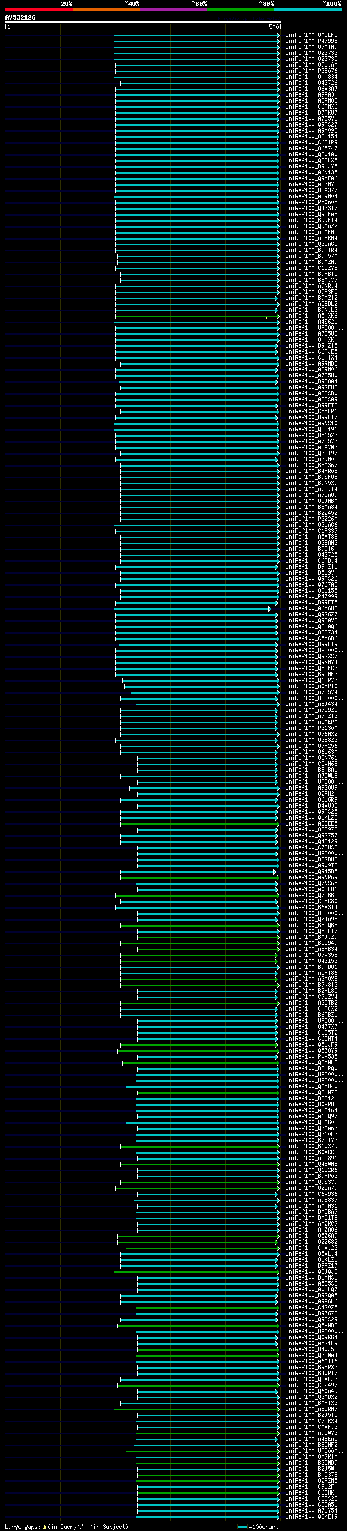
Task: Click the alignment bar of UniRef100_Q43726
Action: click(x=200, y=83)
